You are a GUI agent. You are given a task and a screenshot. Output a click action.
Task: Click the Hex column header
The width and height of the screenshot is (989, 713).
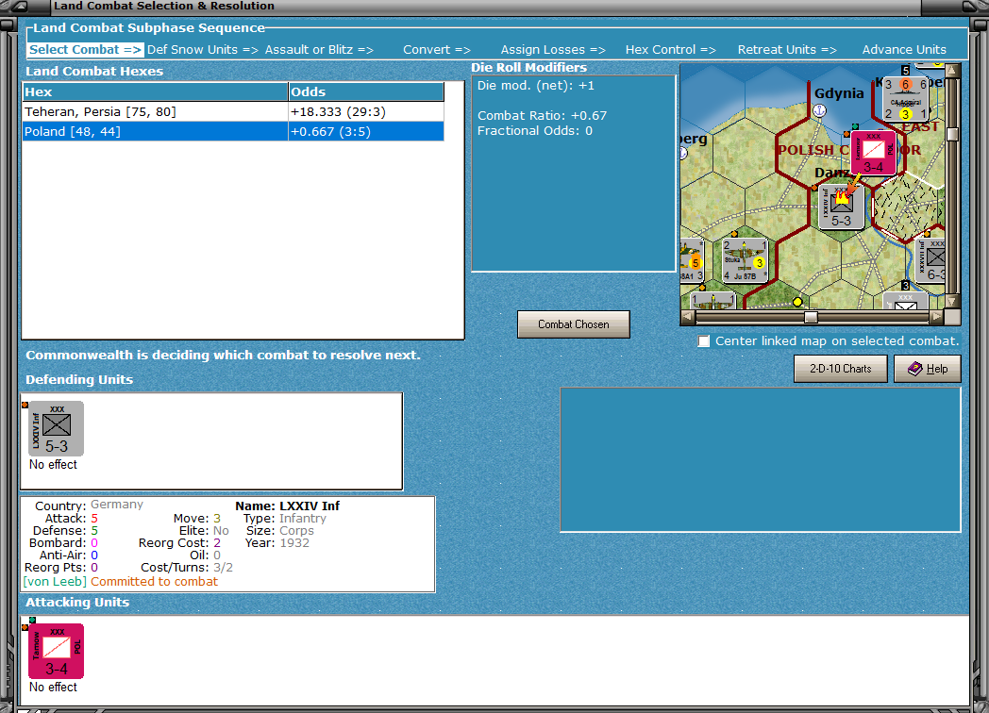155,92
